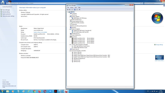The width and height of the screenshot is (165, 93).
Task: Collapse the Network adapters node
Action: 69,29
